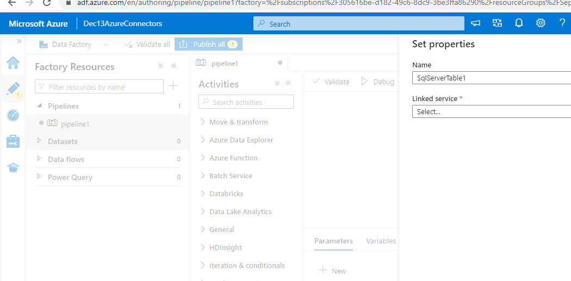Open the Home hub icon

[13, 63]
